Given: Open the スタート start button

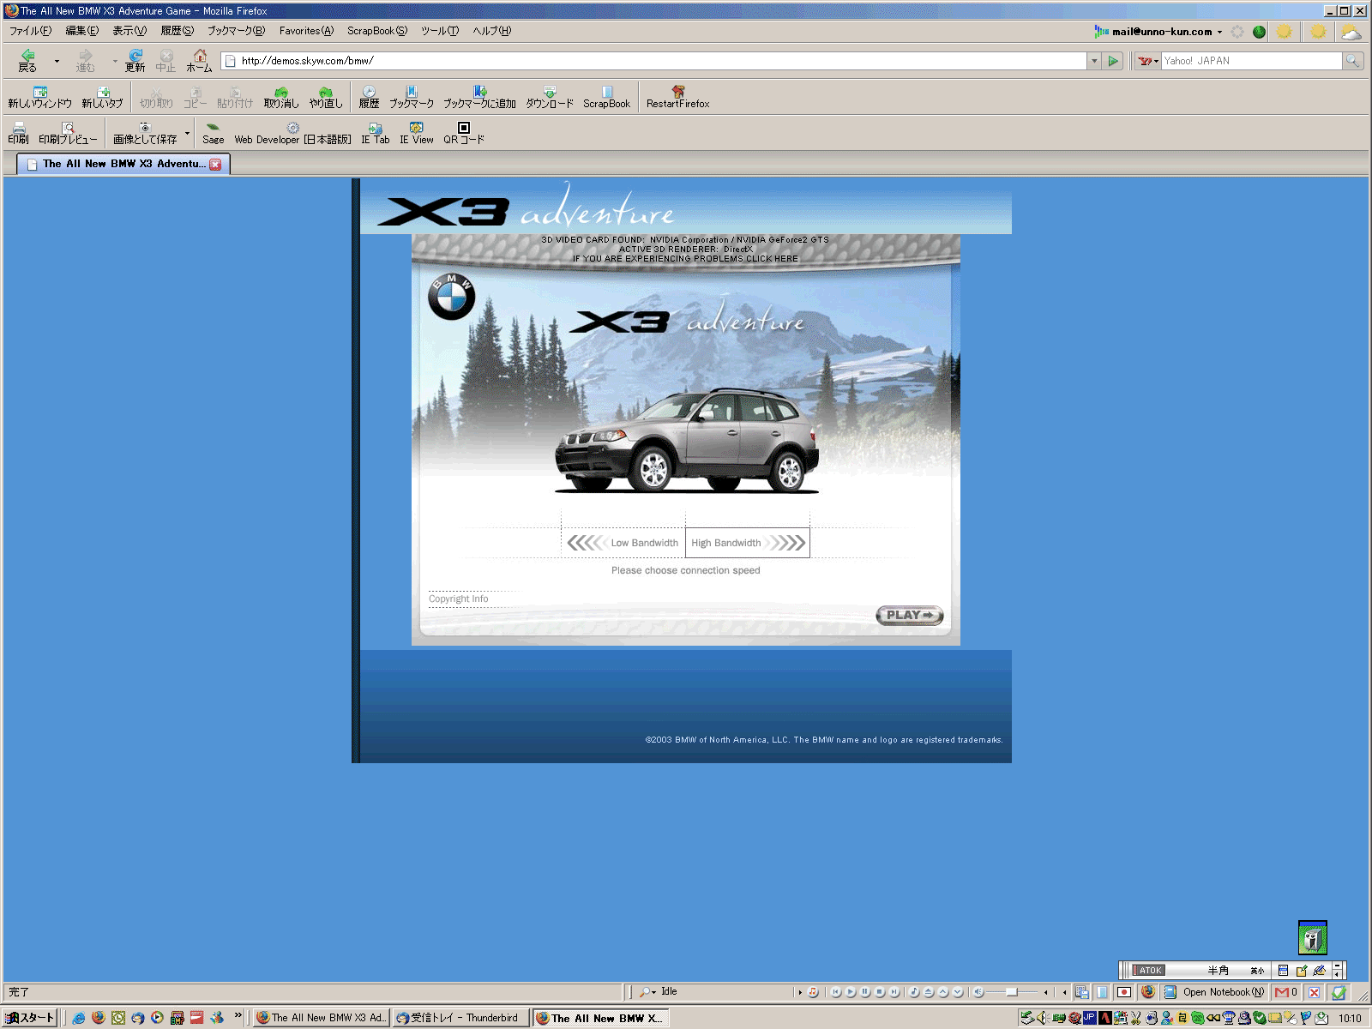Looking at the screenshot, I should [x=30, y=1017].
